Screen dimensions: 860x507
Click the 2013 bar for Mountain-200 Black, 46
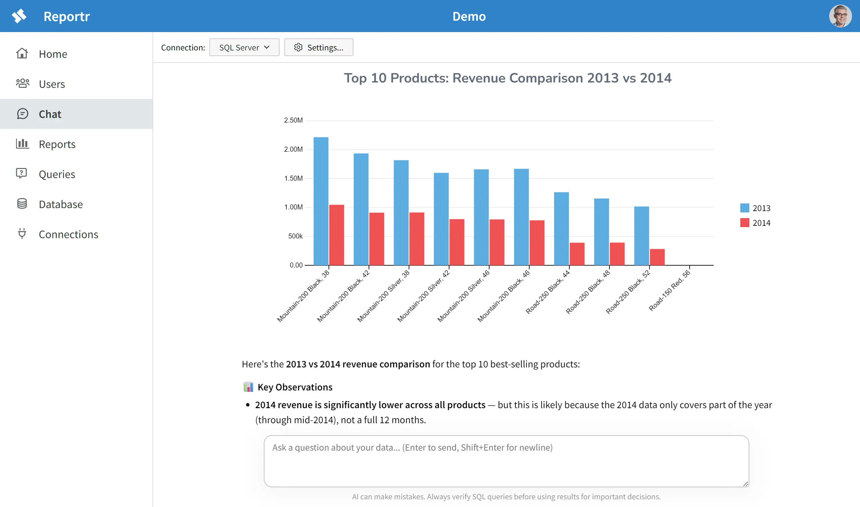click(x=522, y=217)
